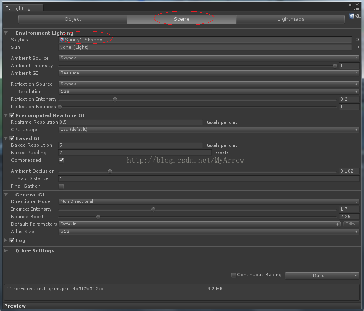Click the Build button dropdown arrow
Image resolution: width=364 pixels, height=311 pixels.
point(356,275)
